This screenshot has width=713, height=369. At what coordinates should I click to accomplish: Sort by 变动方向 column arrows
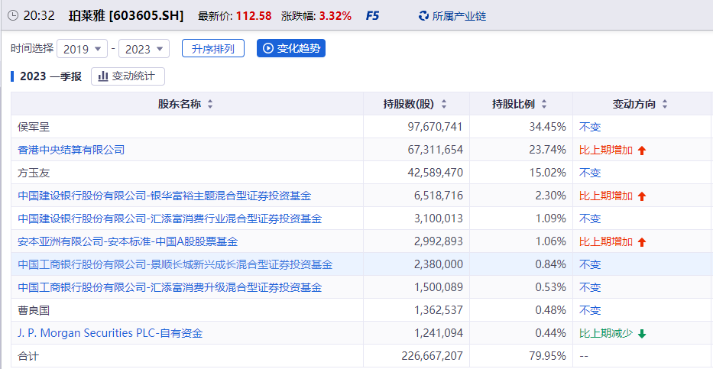[x=665, y=105]
